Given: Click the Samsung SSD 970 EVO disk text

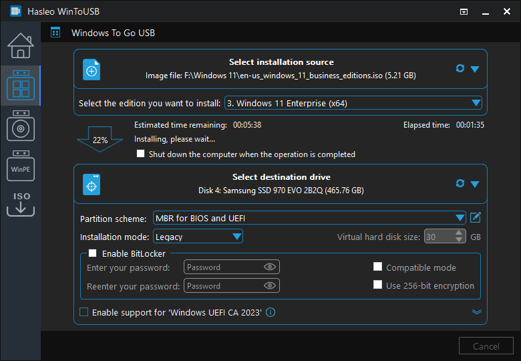Looking at the screenshot, I should [281, 191].
